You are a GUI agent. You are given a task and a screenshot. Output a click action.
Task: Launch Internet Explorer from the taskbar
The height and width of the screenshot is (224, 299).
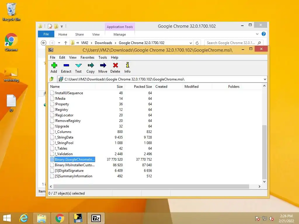click(x=24, y=218)
